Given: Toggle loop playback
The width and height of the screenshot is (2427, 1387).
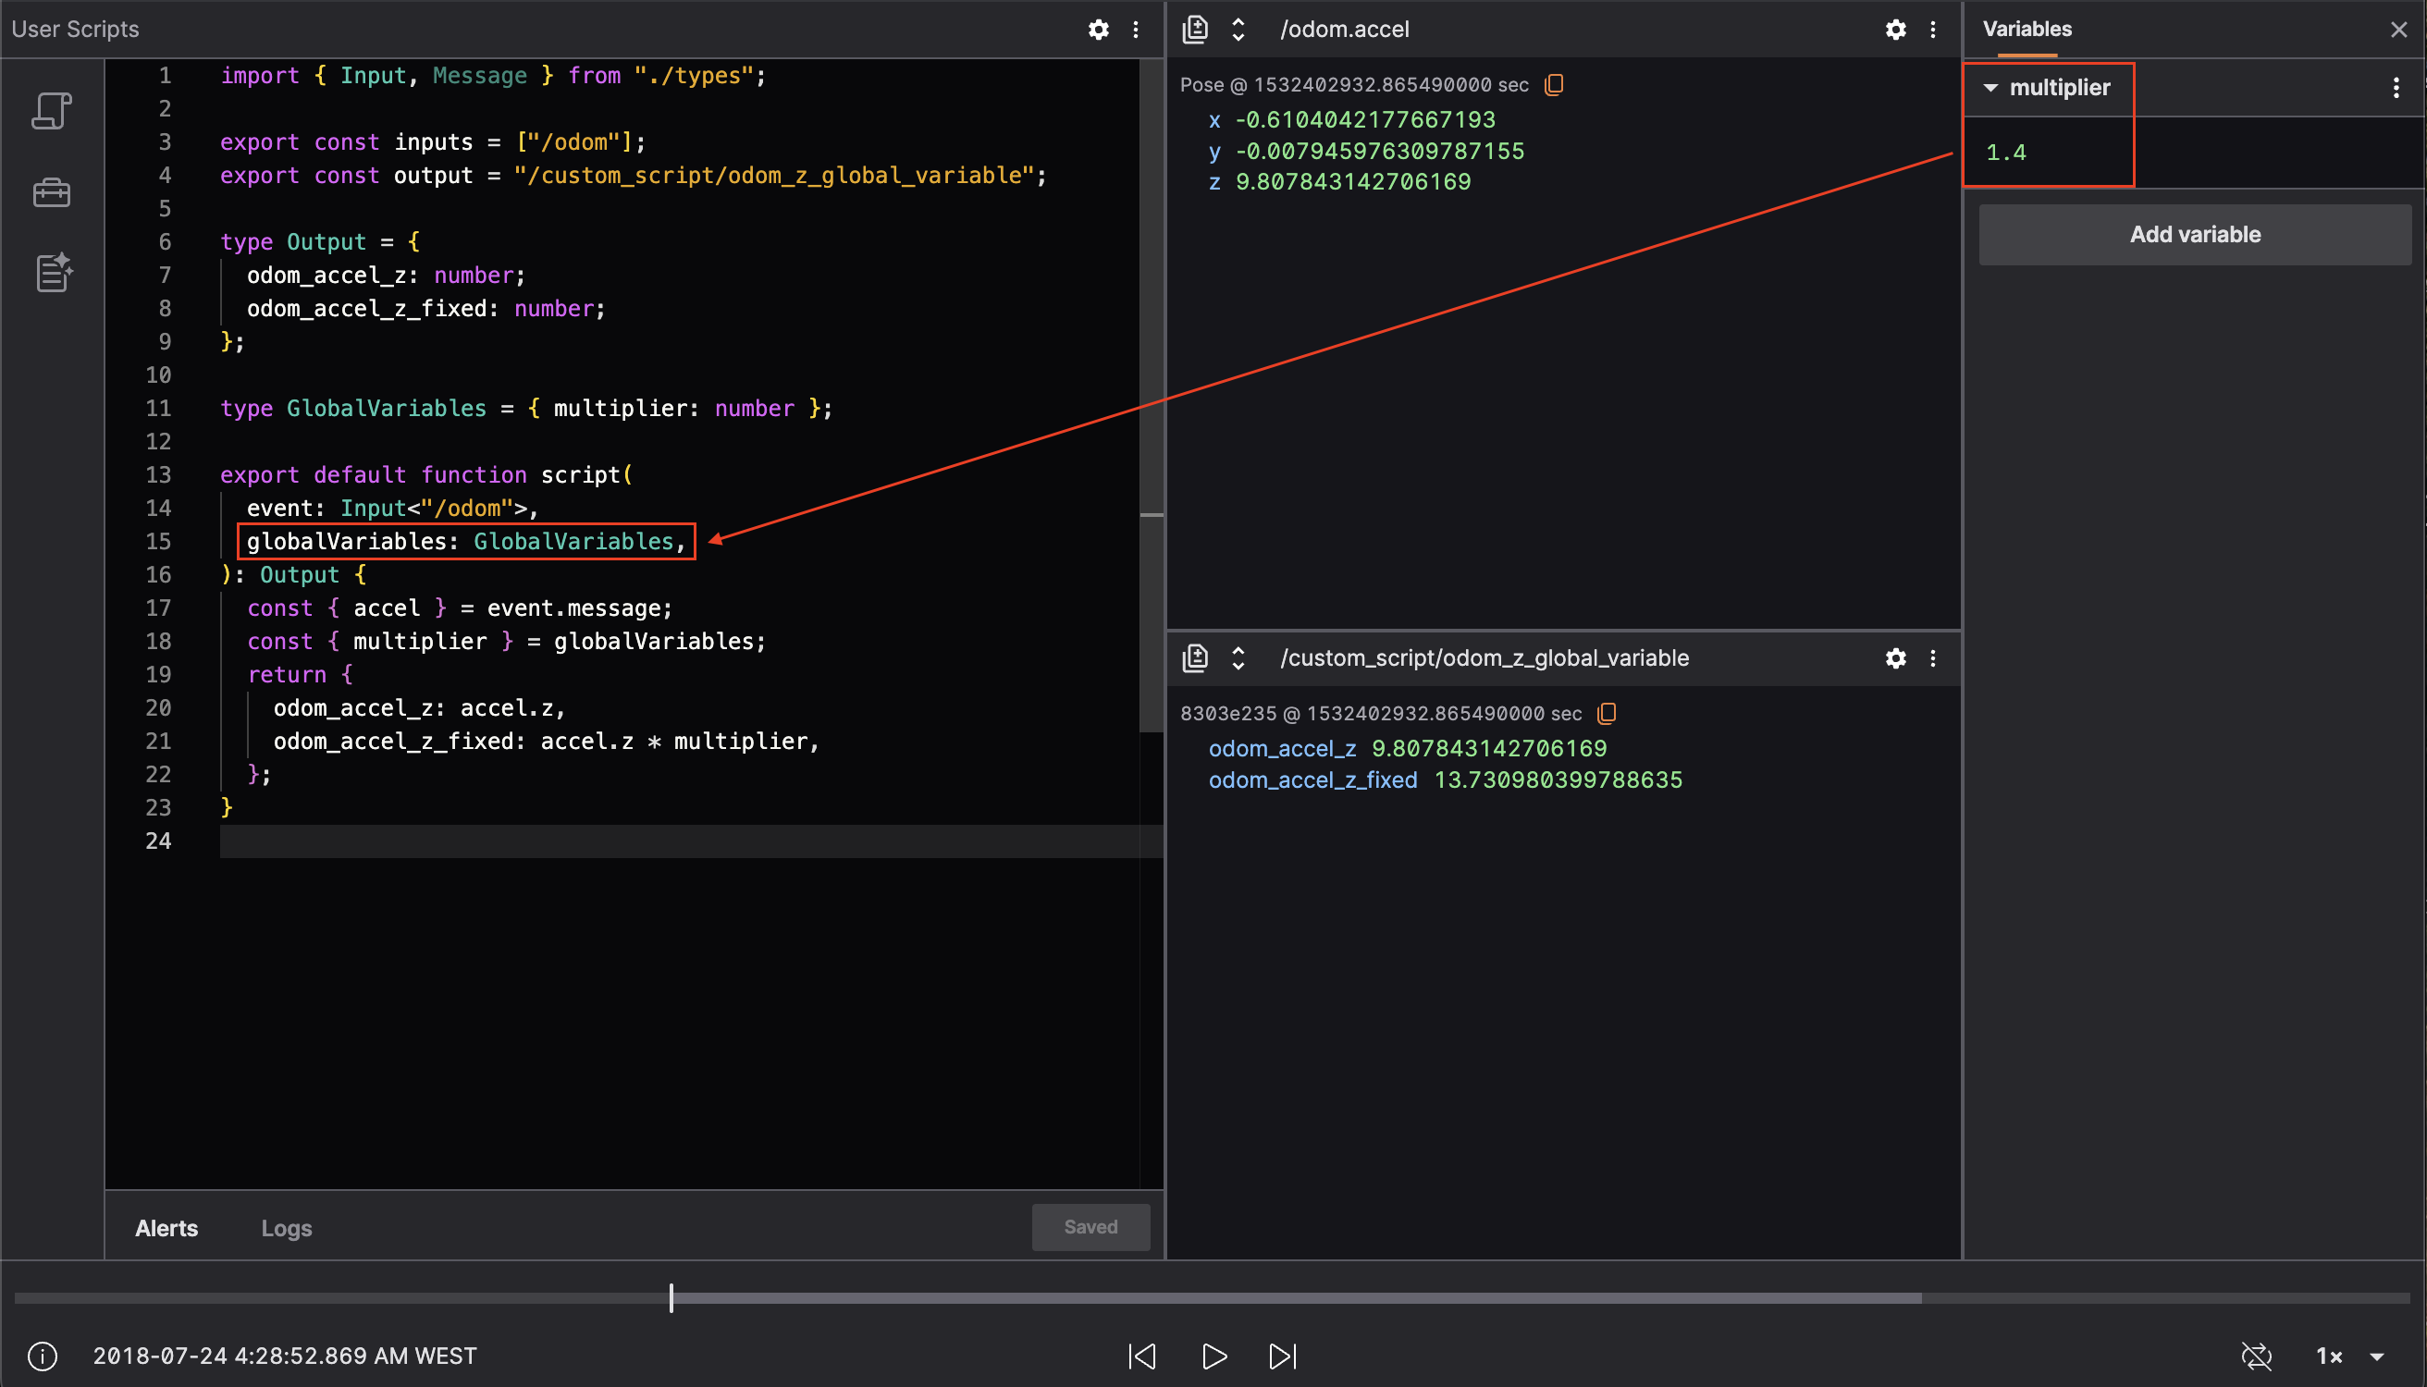Looking at the screenshot, I should tap(2256, 1356).
